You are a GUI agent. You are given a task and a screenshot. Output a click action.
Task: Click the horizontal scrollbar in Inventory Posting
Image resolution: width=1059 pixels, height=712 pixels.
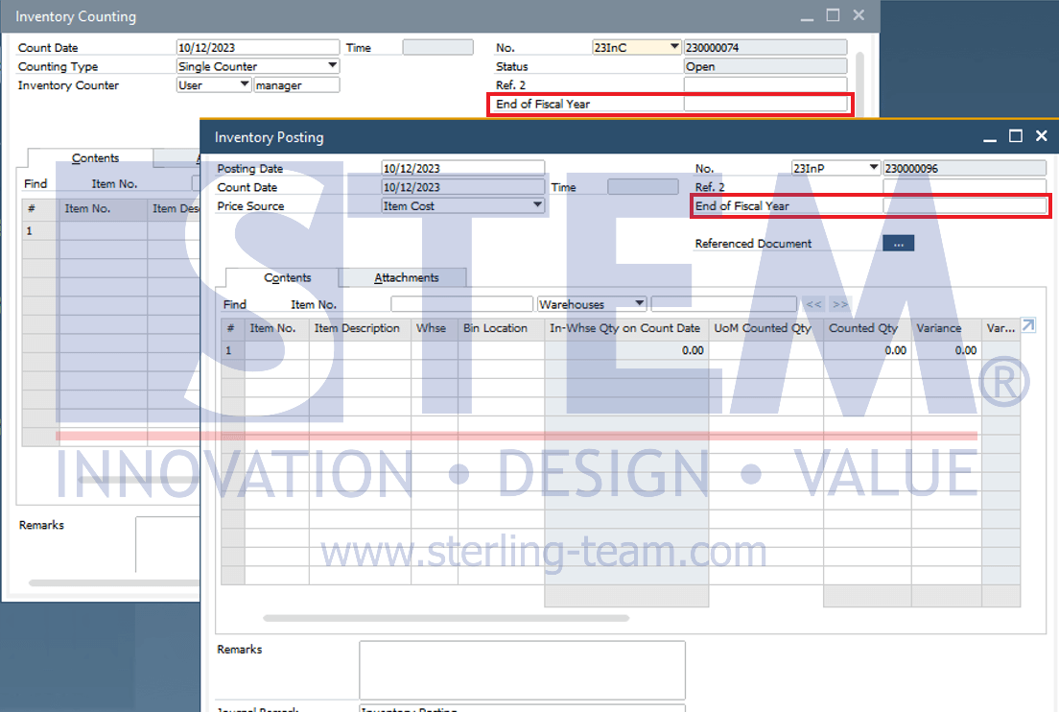coord(446,618)
